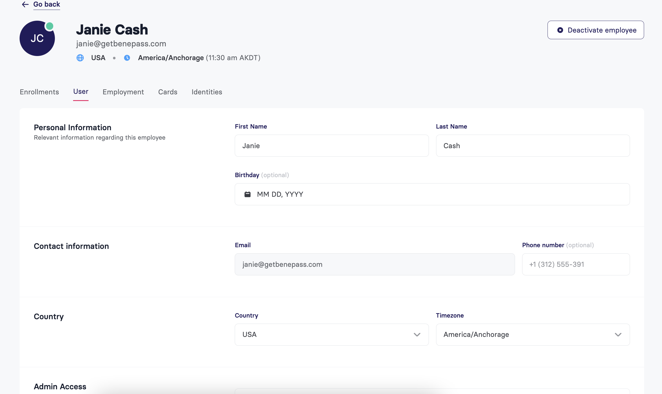Click the Deactivate employee button

[596, 30]
